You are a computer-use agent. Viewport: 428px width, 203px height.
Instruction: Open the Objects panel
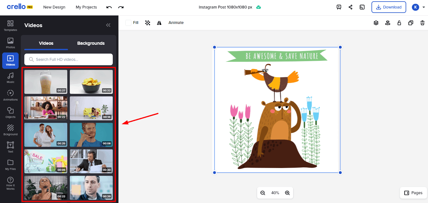coord(10,113)
